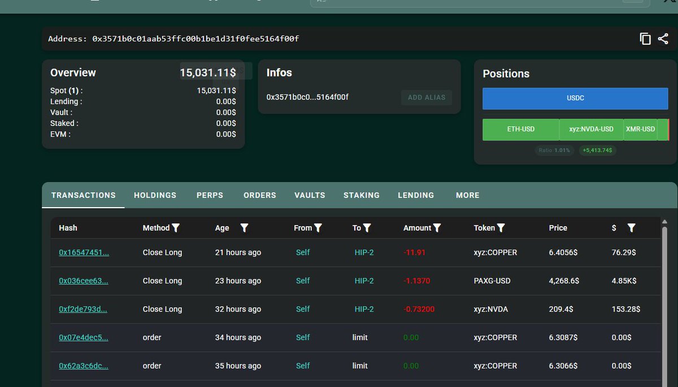
Task: Open the Age column filter
Action: click(244, 227)
